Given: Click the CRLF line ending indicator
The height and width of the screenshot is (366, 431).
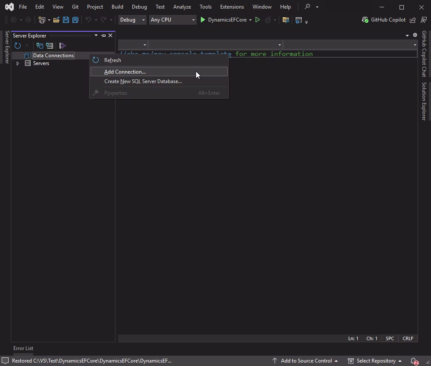Looking at the screenshot, I should coord(408,338).
